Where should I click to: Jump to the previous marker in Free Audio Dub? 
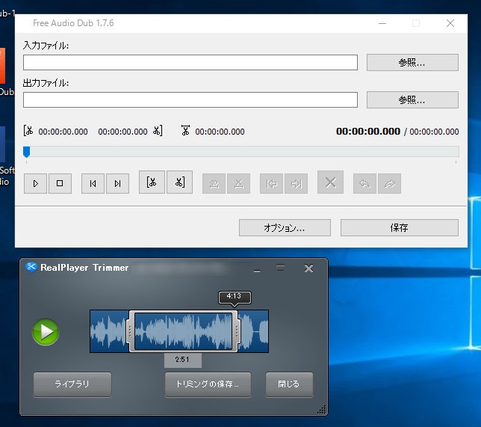click(93, 183)
